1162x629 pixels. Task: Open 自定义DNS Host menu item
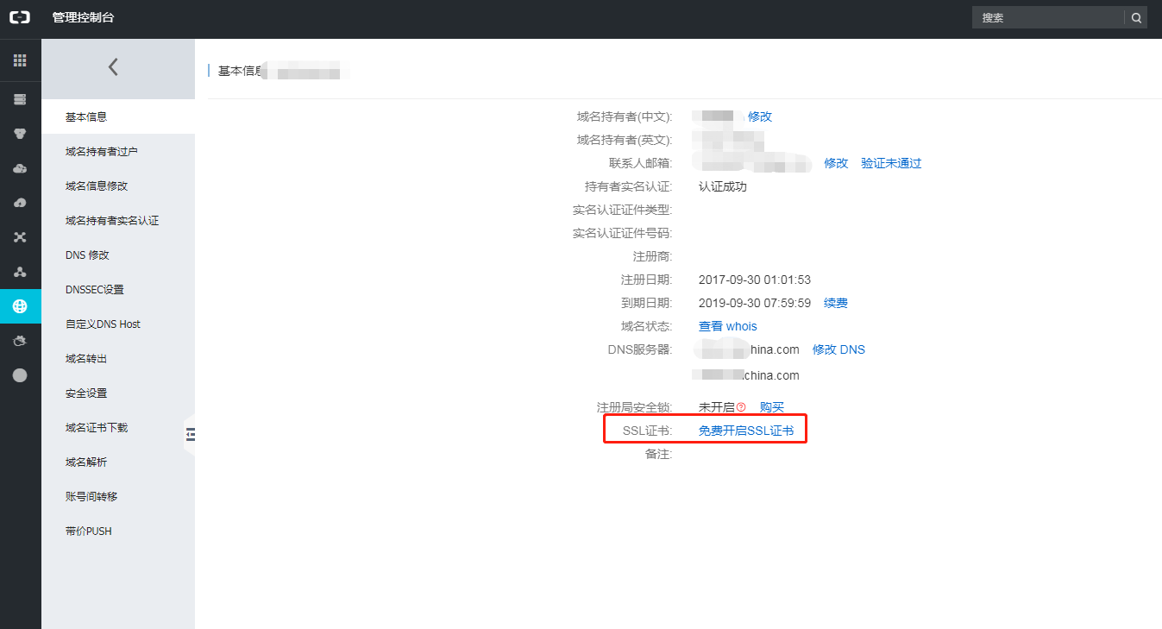[118, 324]
